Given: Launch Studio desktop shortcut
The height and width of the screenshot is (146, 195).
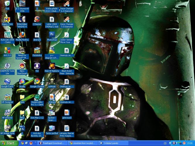Looking at the screenshot, I should (22, 83).
